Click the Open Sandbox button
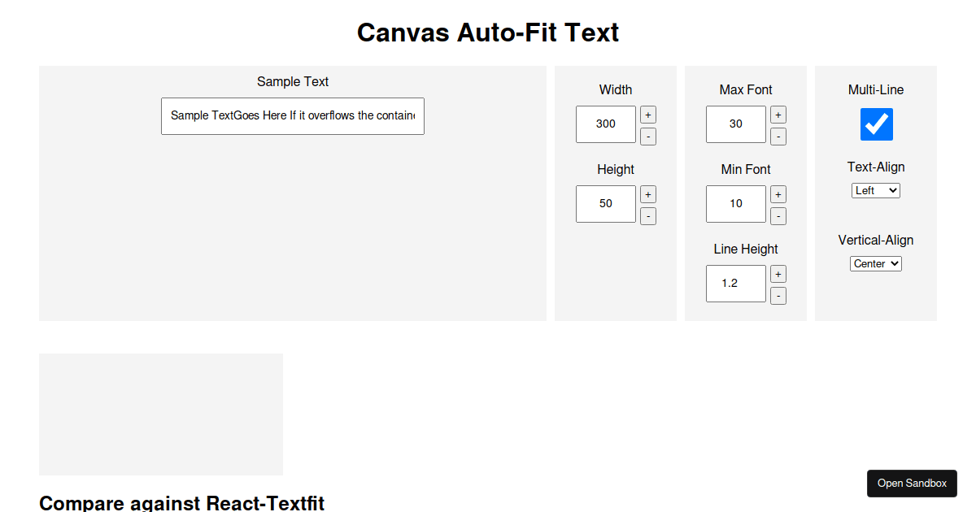Viewport: 976px width, 512px height. pyautogui.click(x=912, y=484)
